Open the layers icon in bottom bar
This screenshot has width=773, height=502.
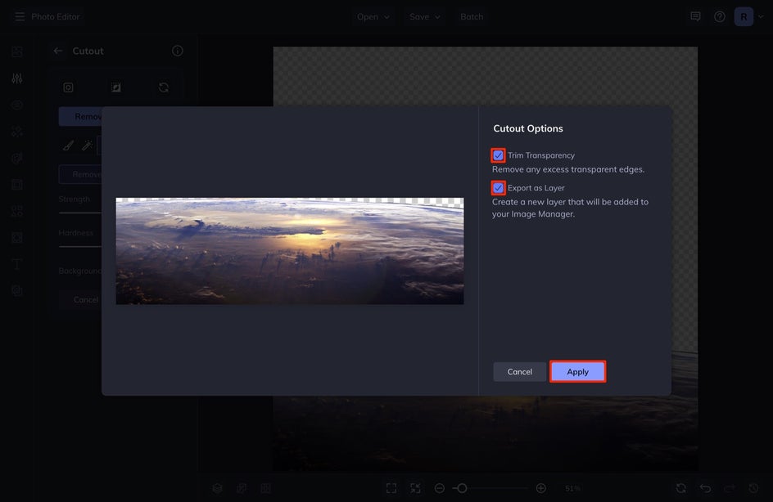click(x=218, y=488)
